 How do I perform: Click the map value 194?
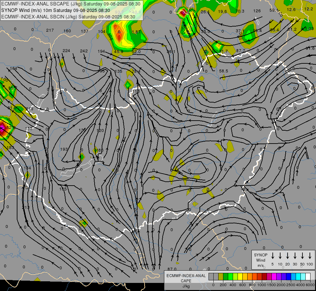(x=101, y=51)
